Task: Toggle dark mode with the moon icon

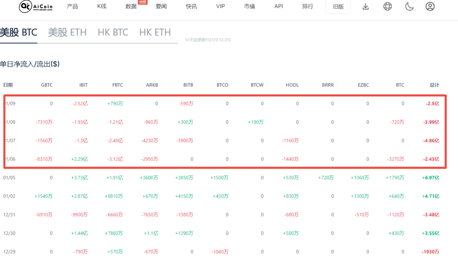Action: [409, 7]
